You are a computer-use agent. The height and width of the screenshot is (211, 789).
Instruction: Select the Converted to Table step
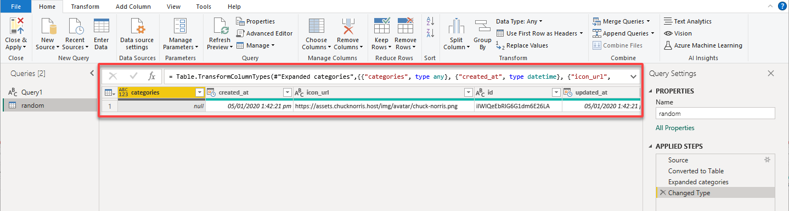(715, 171)
